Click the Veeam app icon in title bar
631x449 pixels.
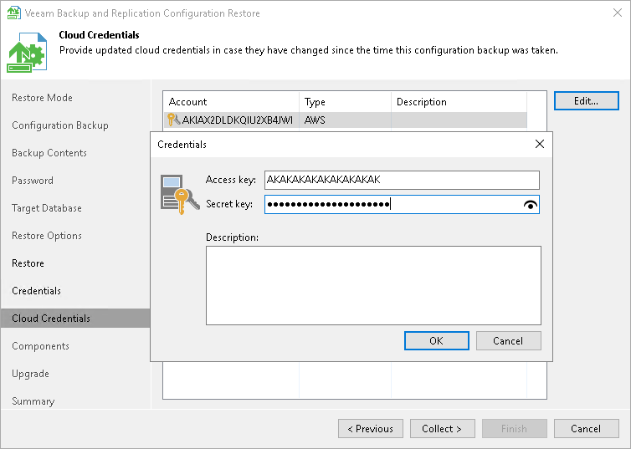pos(13,13)
